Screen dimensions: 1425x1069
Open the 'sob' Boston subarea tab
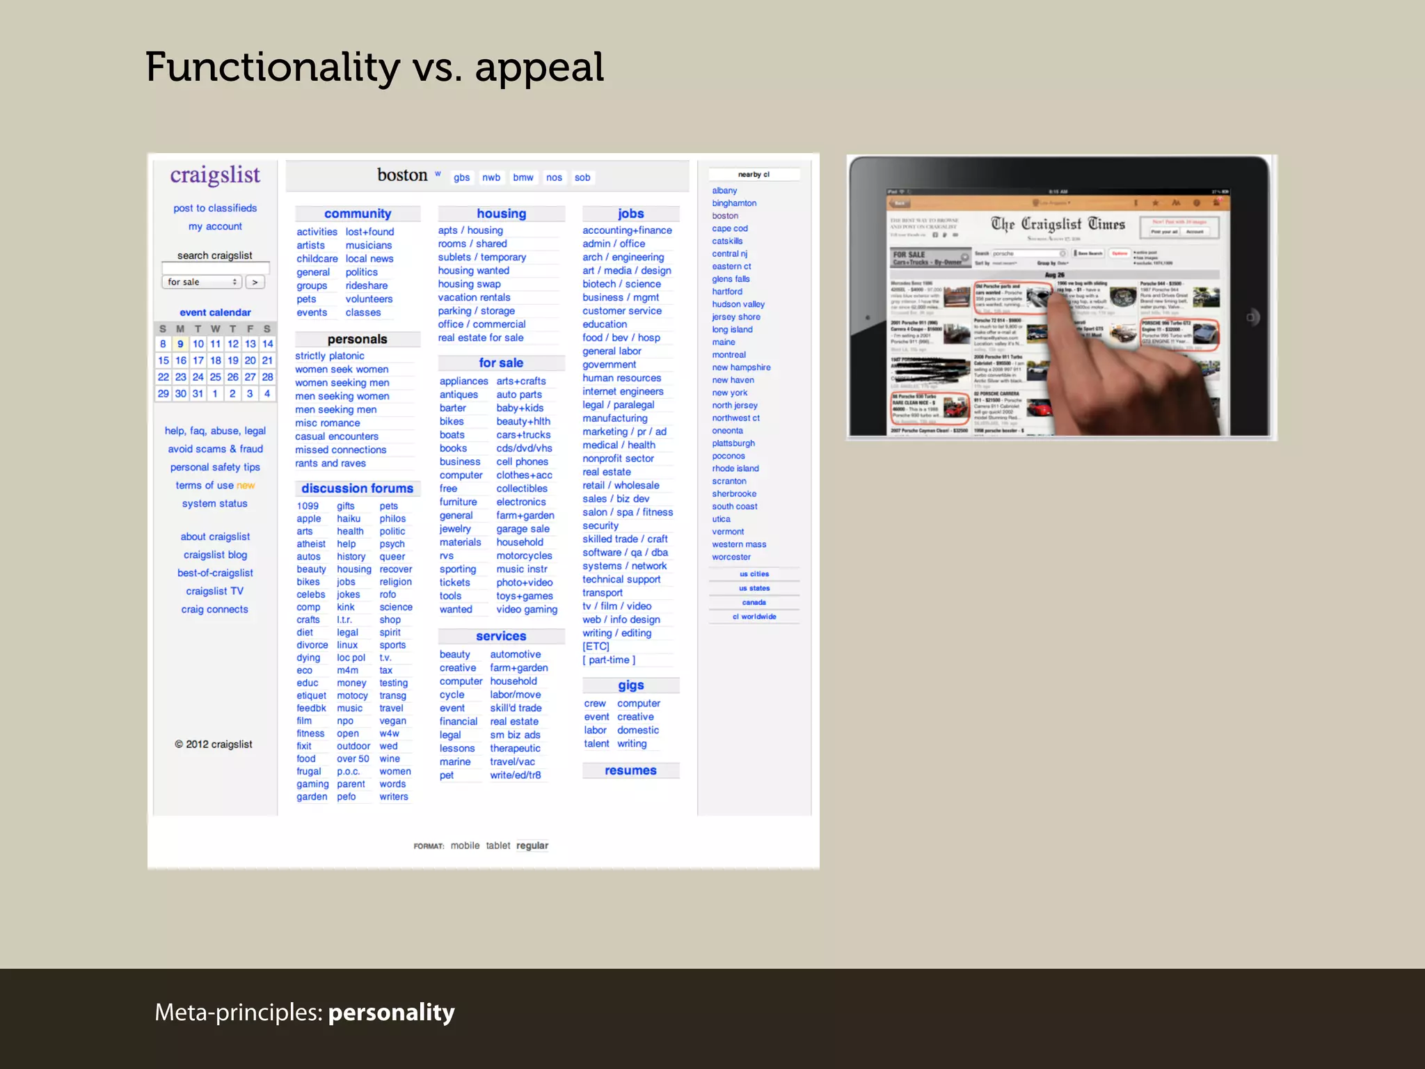582,177
